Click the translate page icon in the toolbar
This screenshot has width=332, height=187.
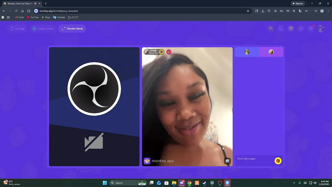coord(300,11)
